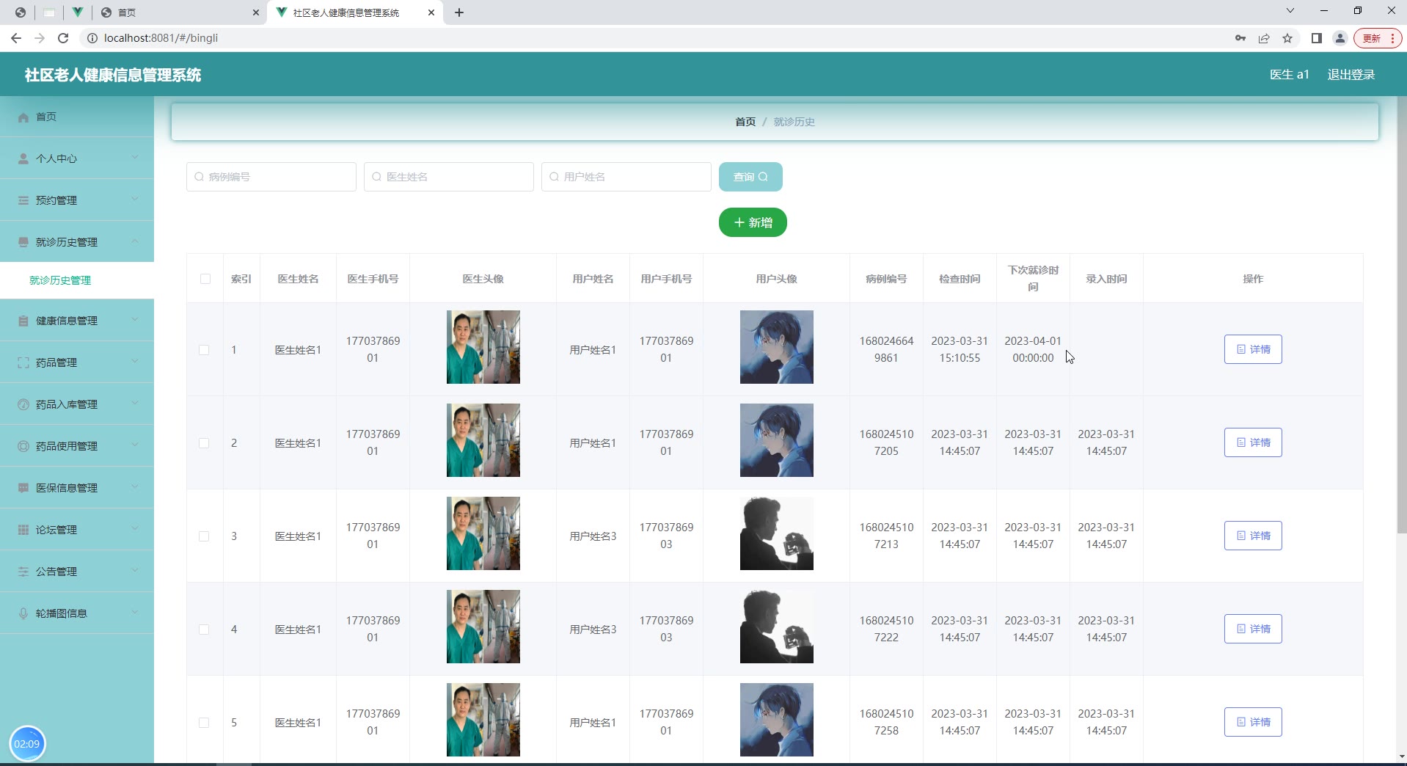Click the page vertical scrollbar

point(1401,315)
